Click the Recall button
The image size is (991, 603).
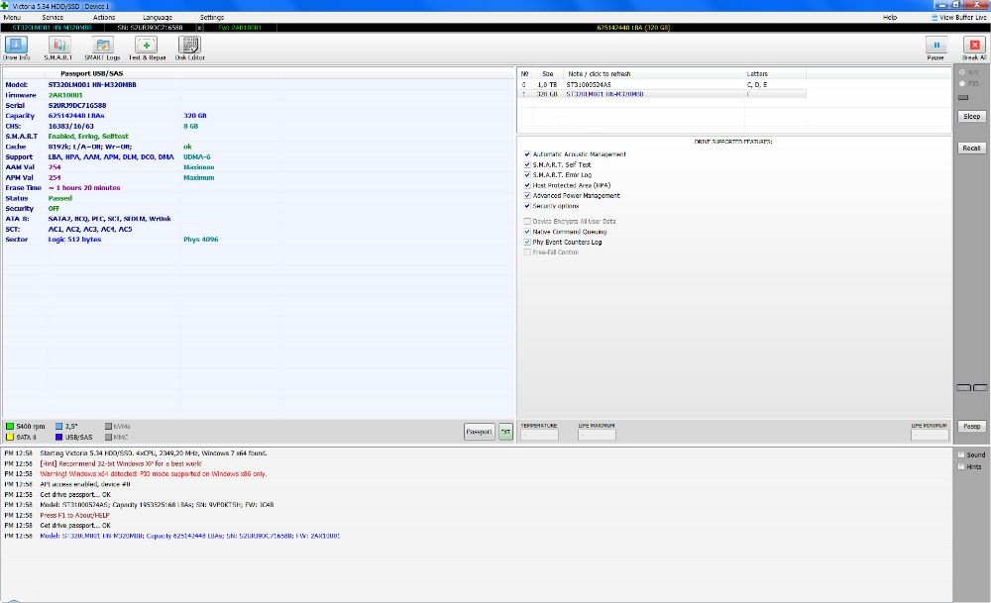point(971,148)
